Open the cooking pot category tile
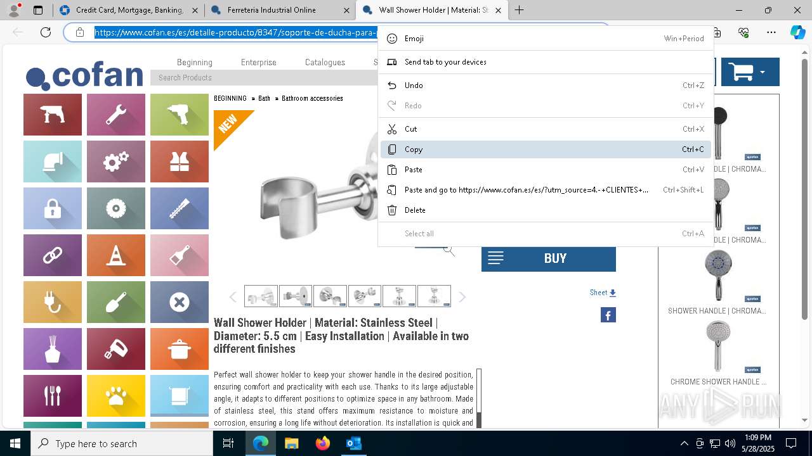Viewport: 812px width, 456px height. (x=180, y=349)
